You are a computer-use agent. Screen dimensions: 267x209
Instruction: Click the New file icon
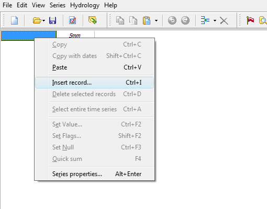tap(14, 20)
